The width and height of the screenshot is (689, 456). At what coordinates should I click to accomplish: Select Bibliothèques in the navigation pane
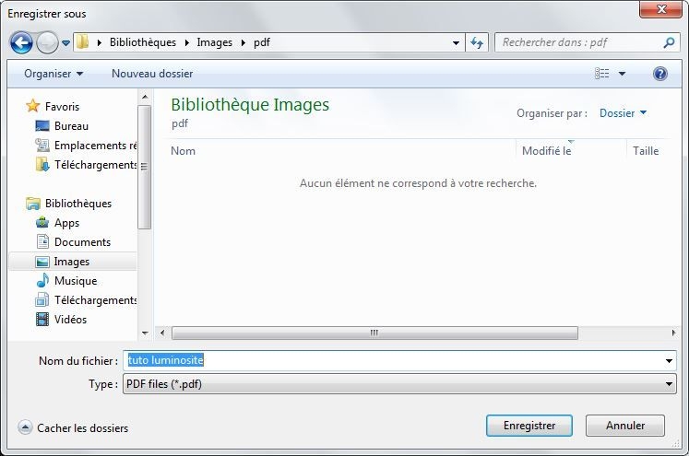(78, 204)
